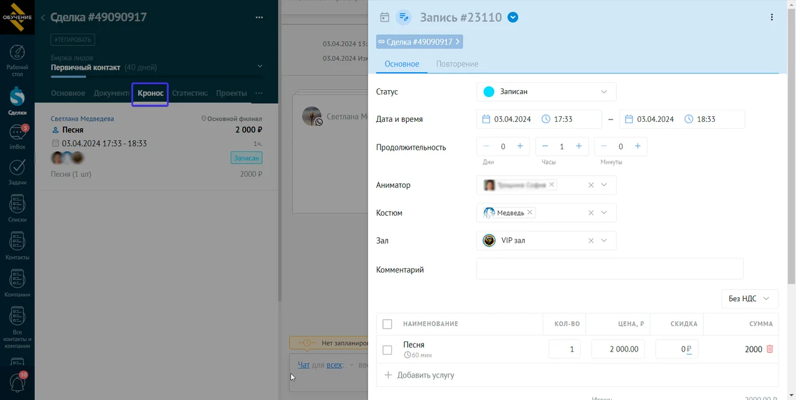Switch to the Повторение tab

coord(457,64)
